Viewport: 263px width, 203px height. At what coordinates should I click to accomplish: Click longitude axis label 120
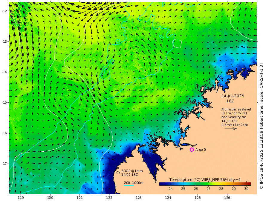click(x=50, y=198)
